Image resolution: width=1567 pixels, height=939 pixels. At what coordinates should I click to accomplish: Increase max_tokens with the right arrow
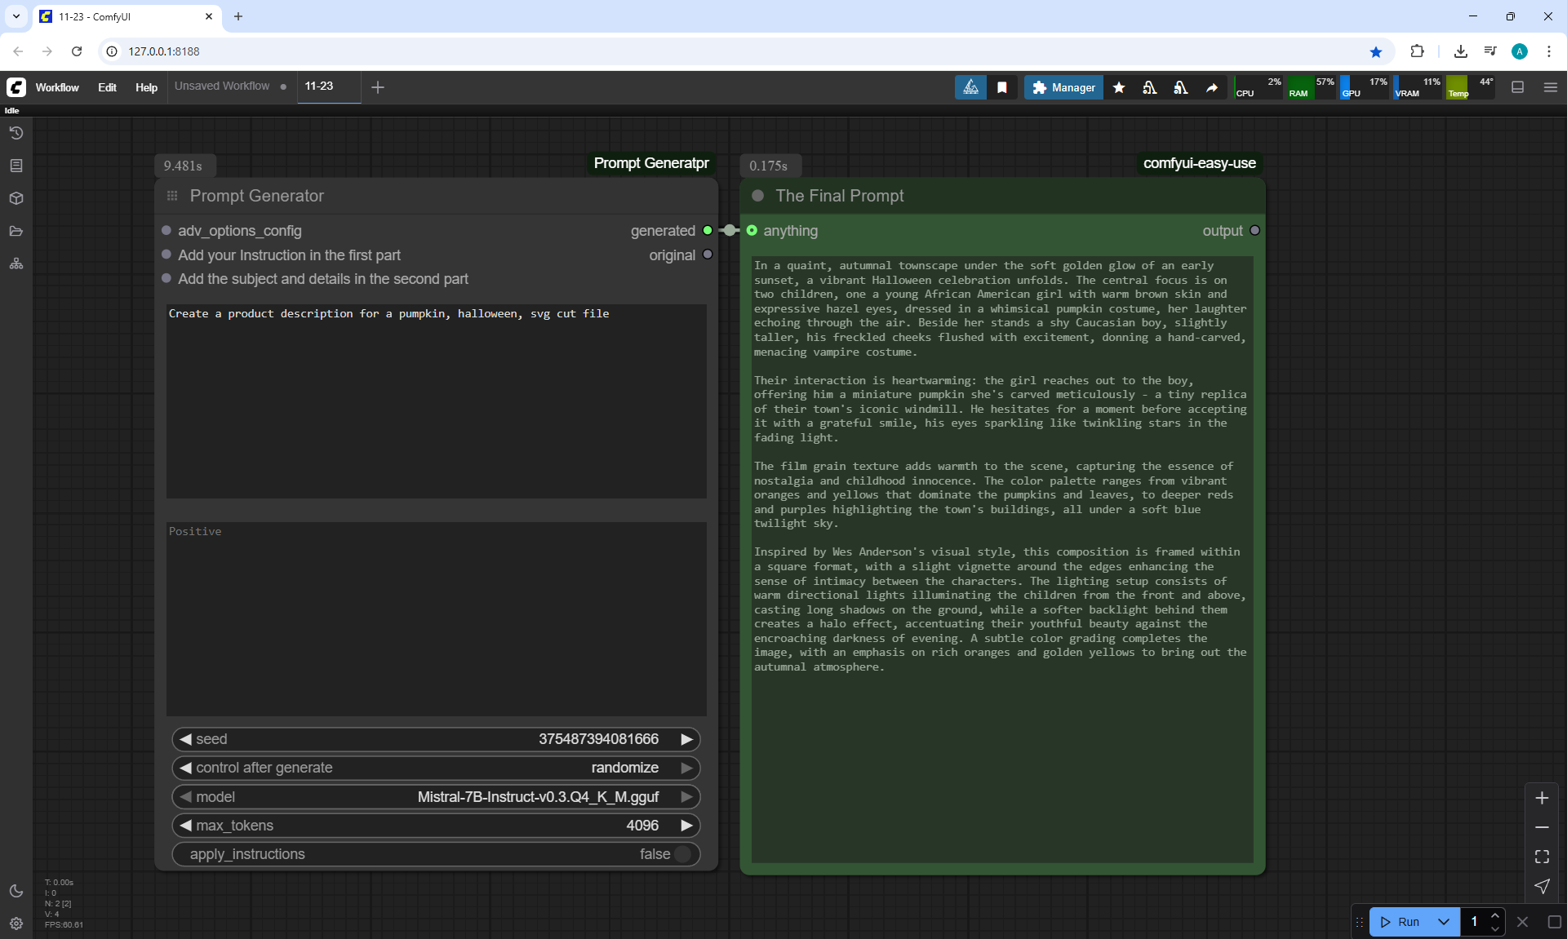pos(687,826)
